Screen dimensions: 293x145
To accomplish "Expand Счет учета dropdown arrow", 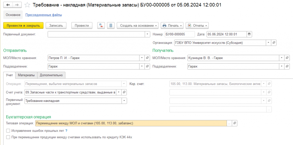I will 119,92.
